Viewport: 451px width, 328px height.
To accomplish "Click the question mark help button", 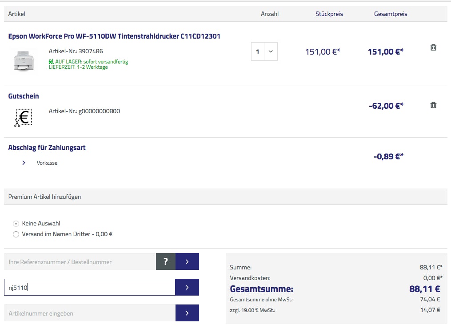I will click(166, 262).
